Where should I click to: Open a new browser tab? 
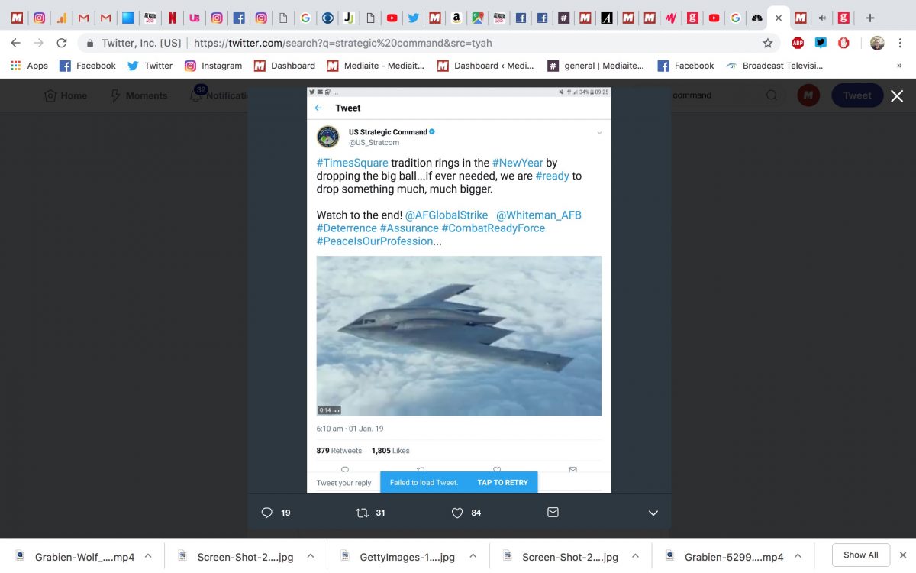tap(870, 18)
